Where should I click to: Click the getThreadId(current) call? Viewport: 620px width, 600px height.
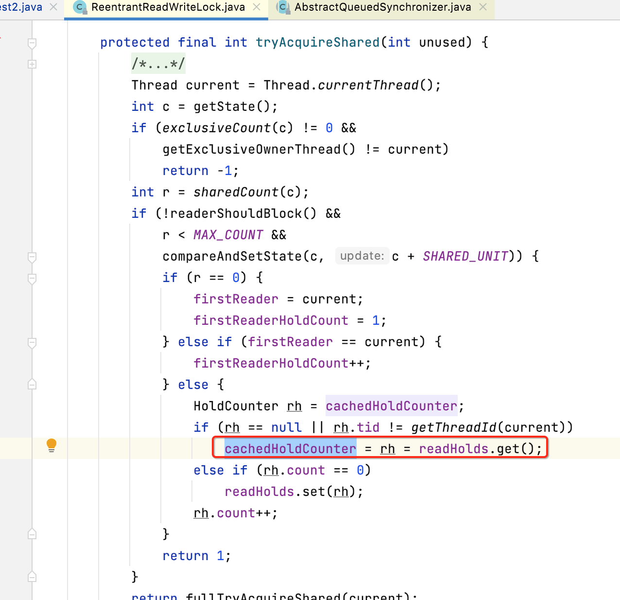pyautogui.click(x=488, y=427)
